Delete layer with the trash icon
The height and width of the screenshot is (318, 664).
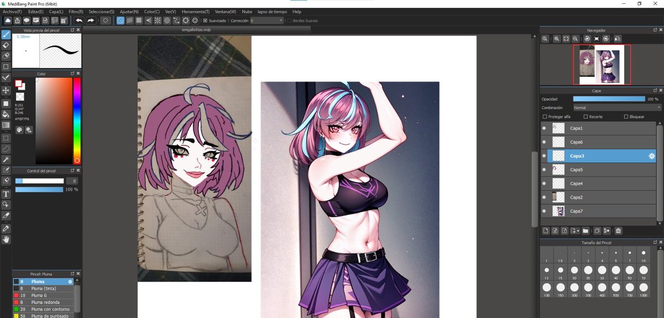[619, 231]
